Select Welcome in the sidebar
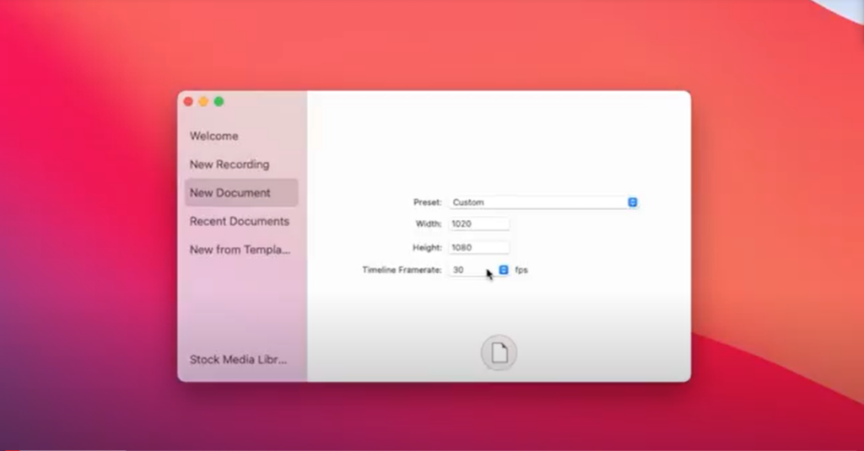Screen dimensions: 864x451 point(213,136)
